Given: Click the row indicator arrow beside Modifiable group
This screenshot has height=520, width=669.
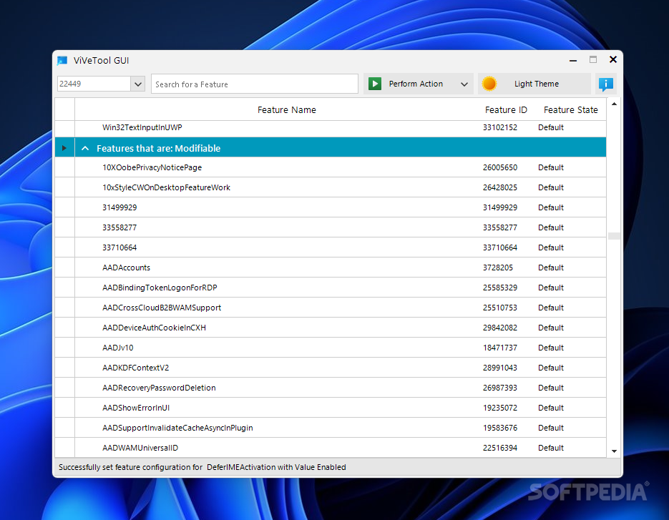Looking at the screenshot, I should coord(64,148).
